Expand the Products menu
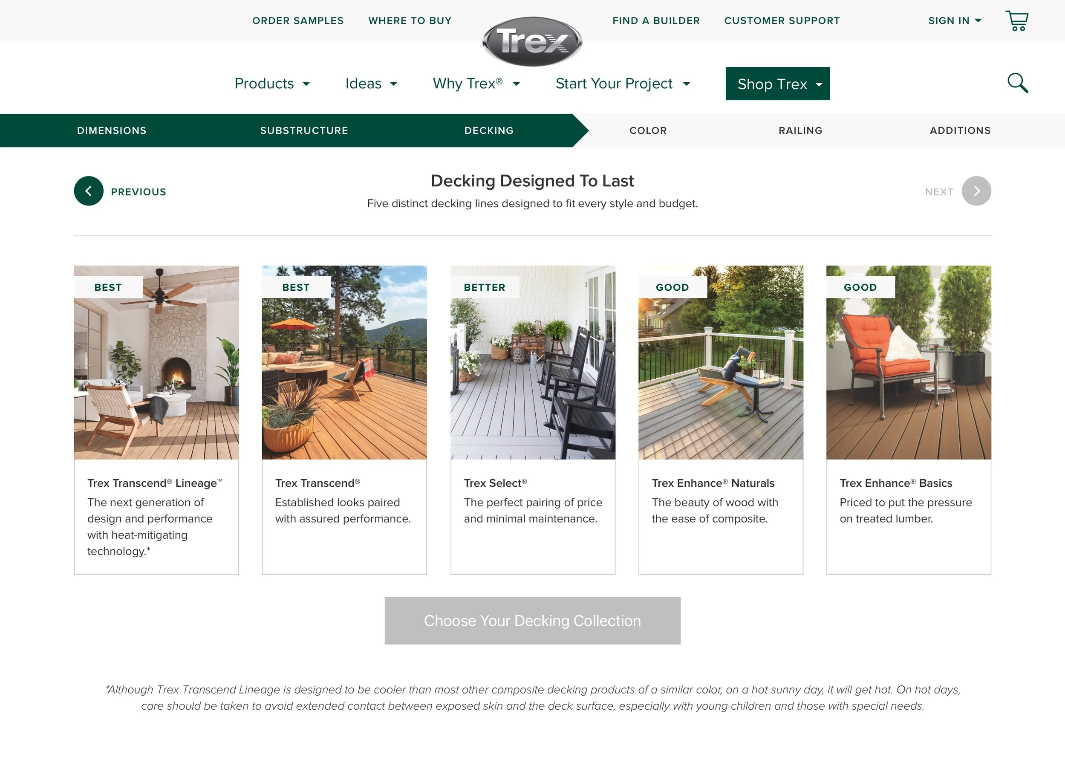The width and height of the screenshot is (1065, 763). click(272, 84)
